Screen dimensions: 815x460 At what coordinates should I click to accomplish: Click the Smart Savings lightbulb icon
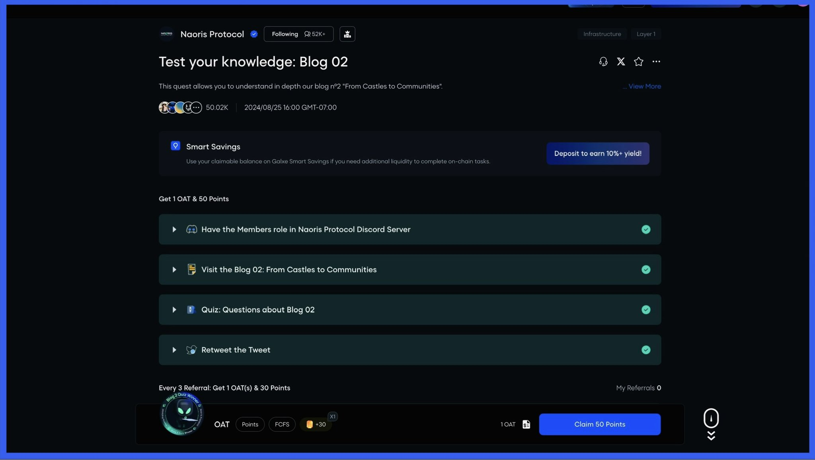175,146
